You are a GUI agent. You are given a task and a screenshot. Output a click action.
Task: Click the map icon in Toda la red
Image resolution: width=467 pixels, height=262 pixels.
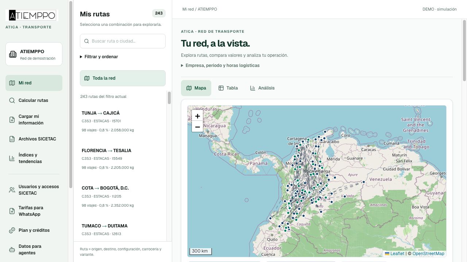[87, 78]
